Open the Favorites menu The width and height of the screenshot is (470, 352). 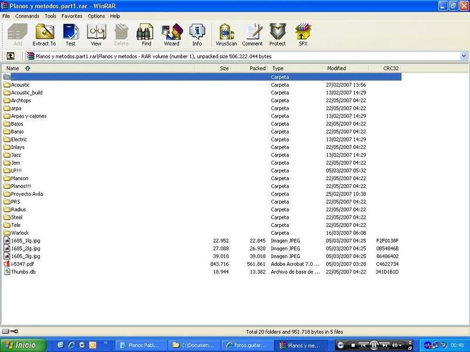click(x=72, y=16)
